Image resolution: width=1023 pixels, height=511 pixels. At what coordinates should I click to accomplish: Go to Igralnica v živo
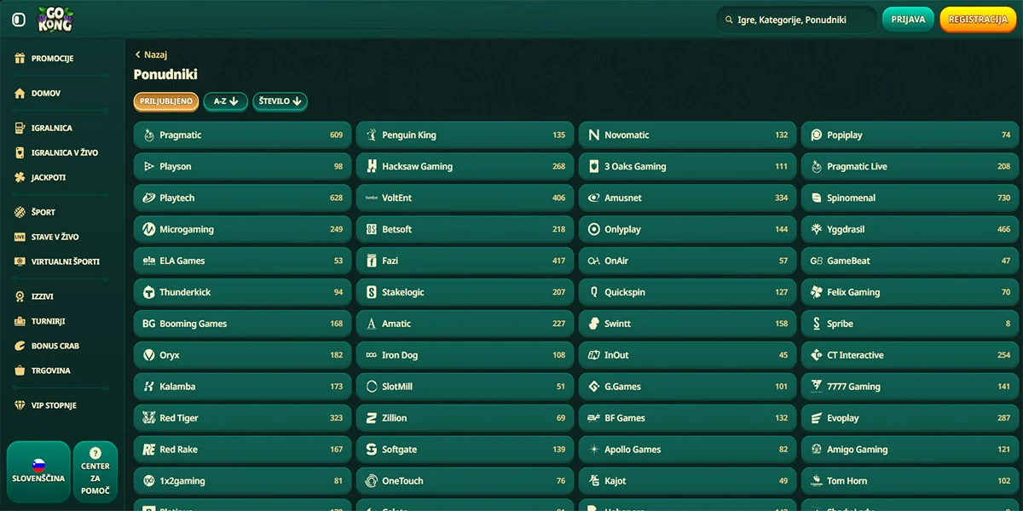64,153
